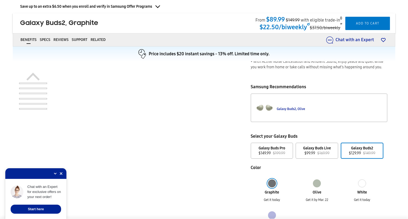The height and width of the screenshot is (219, 408).
Task: Add product to wishlist with heart icon
Action: [383, 40]
